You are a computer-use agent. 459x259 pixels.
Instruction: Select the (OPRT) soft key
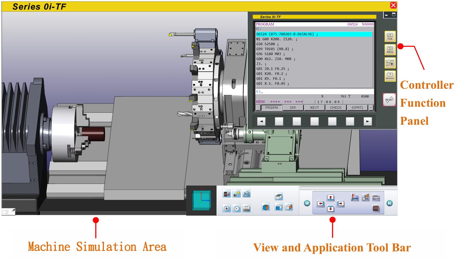click(357, 108)
